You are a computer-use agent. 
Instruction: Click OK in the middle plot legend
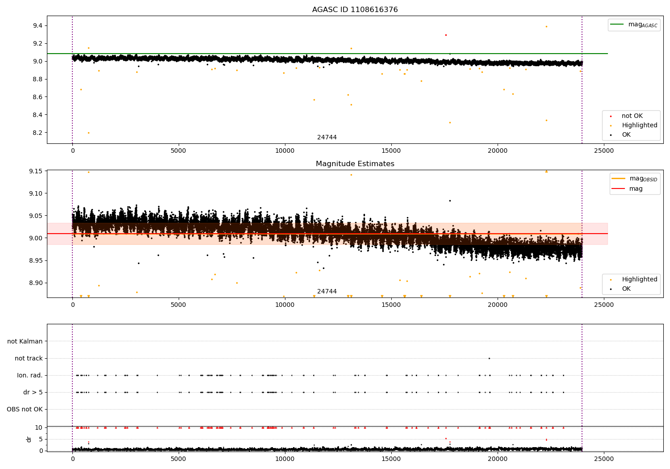coord(621,289)
